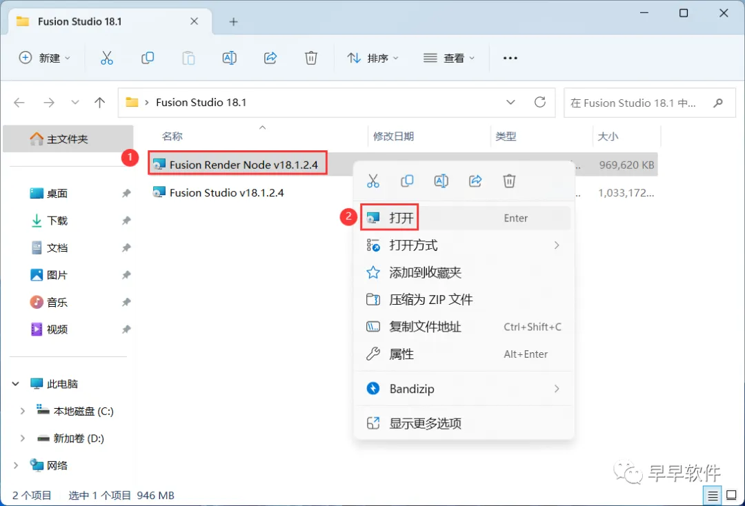Switch to large icons view in the status bar
This screenshot has height=506, width=745.
[x=732, y=496]
